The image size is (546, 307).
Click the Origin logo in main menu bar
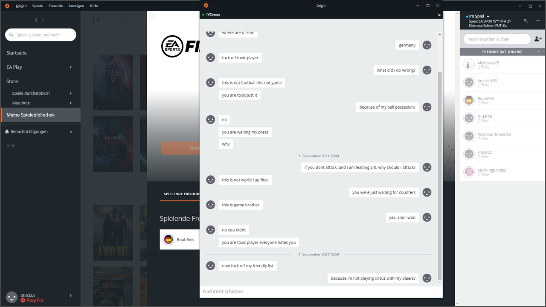6,6
